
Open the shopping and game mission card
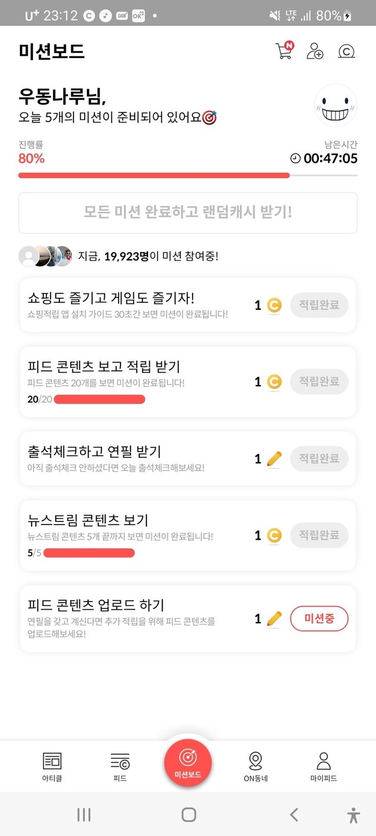(135, 305)
